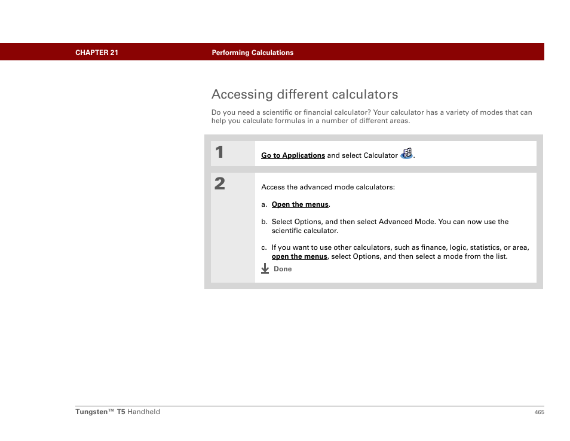
Task: Select the 'Accessing different calculators' heading
Action: [305, 94]
